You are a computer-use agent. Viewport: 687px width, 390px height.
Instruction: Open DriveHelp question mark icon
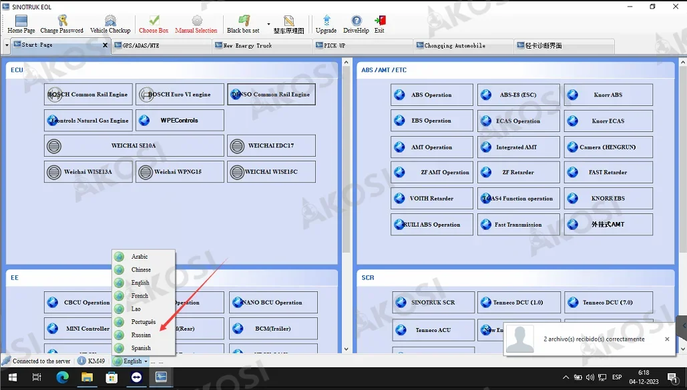pyautogui.click(x=357, y=21)
